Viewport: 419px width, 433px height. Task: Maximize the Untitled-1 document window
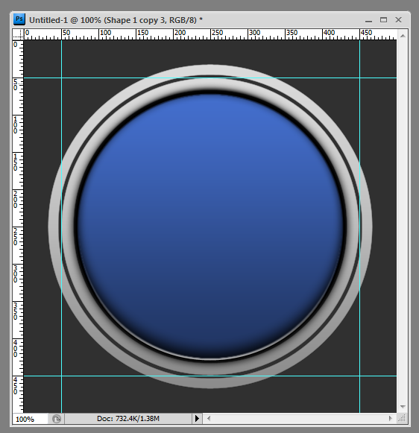tap(383, 20)
